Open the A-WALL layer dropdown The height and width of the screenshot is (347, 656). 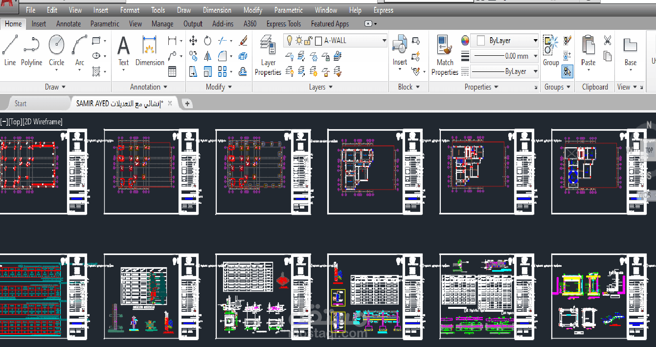(x=385, y=41)
